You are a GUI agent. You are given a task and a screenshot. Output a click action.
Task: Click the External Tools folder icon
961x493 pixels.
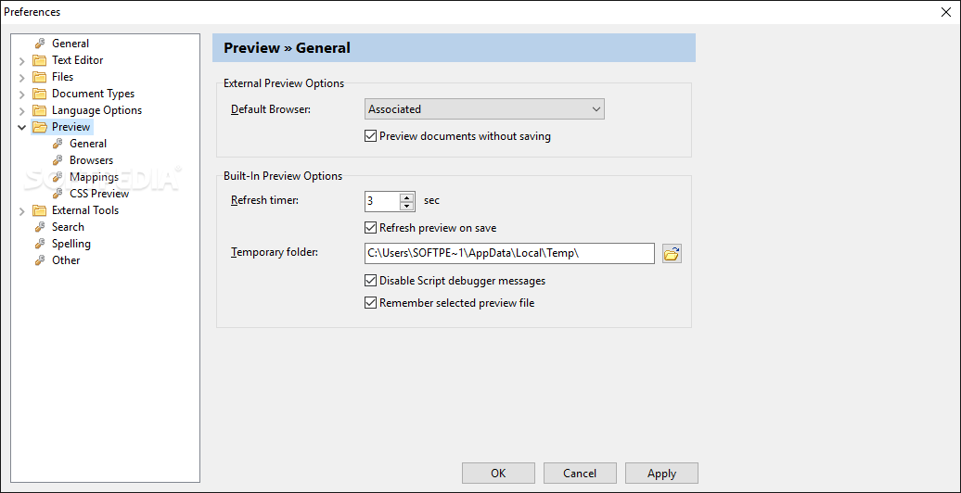(x=40, y=210)
